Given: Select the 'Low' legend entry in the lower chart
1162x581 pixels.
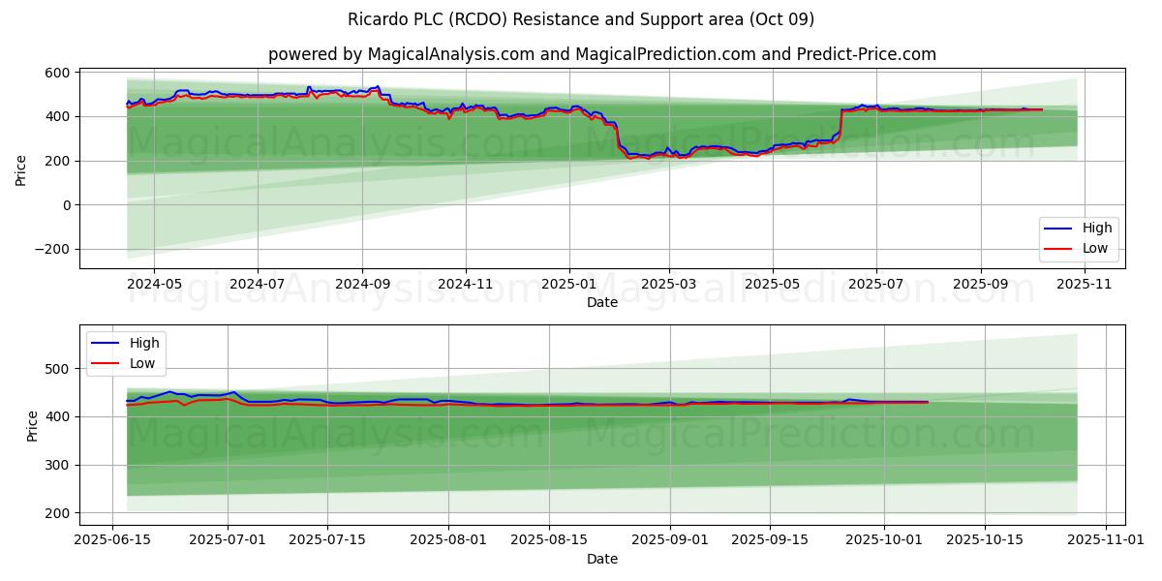Looking at the screenshot, I should 126,363.
